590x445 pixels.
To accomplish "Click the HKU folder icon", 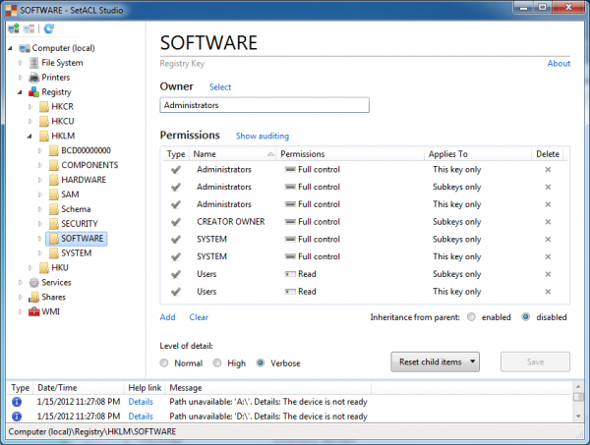I will pos(44,268).
